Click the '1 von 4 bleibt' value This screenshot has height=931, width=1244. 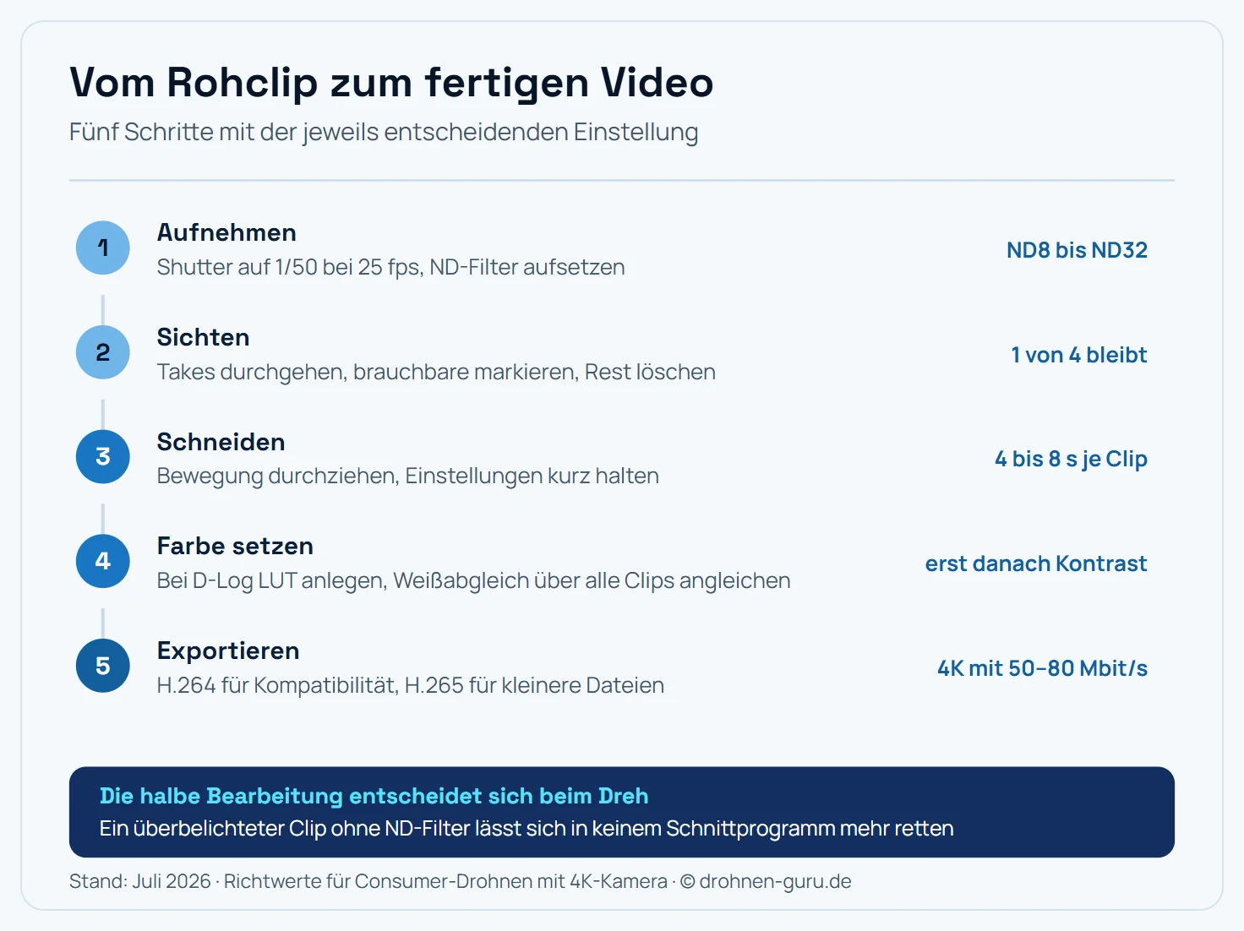1079,355
